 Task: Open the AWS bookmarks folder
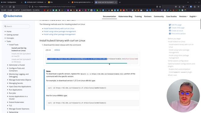pos(10,10)
